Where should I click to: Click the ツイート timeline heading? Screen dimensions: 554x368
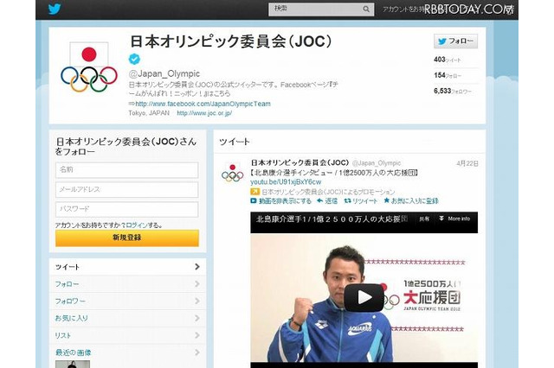coord(235,142)
